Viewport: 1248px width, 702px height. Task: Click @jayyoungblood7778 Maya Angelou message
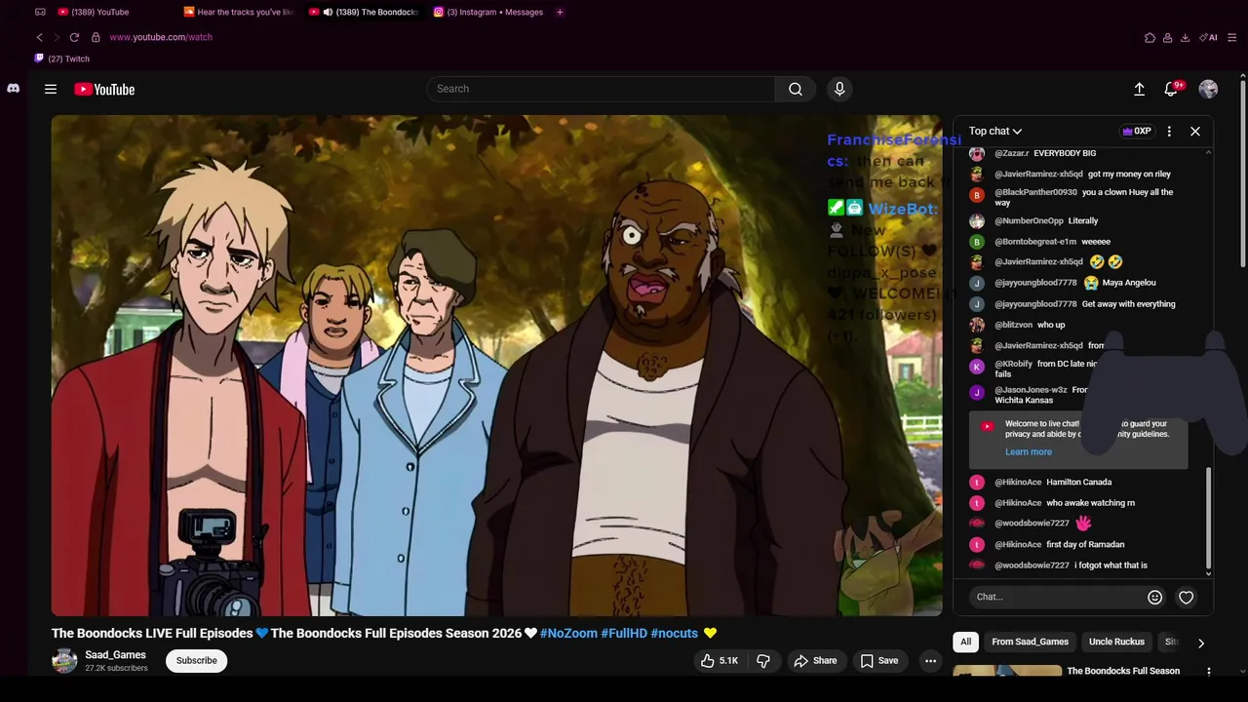1075,283
